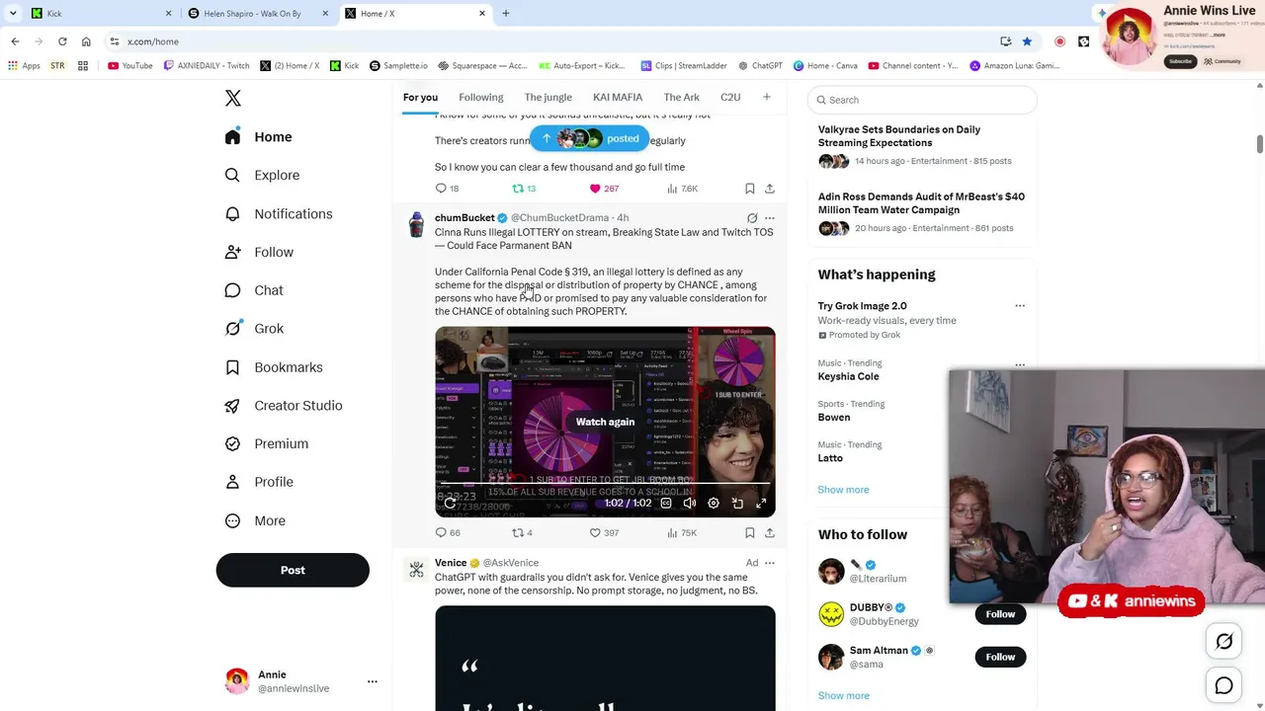This screenshot has width=1265, height=711.
Task: Add a new timeline tab with plus
Action: tap(766, 97)
